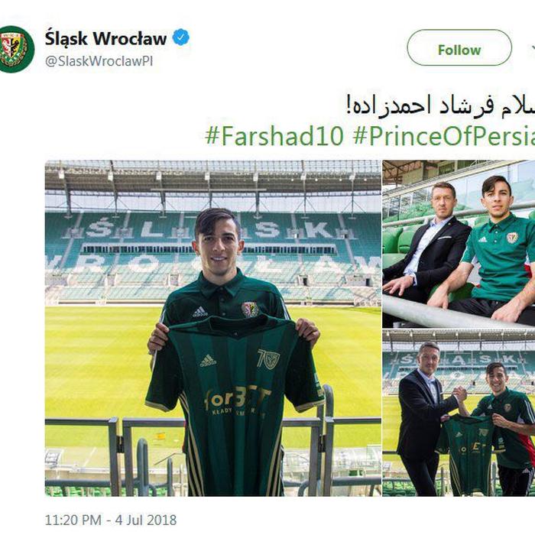The image size is (535, 535).
Task: Open the #PrinceOfPersia hashtag
Action: 443,136
